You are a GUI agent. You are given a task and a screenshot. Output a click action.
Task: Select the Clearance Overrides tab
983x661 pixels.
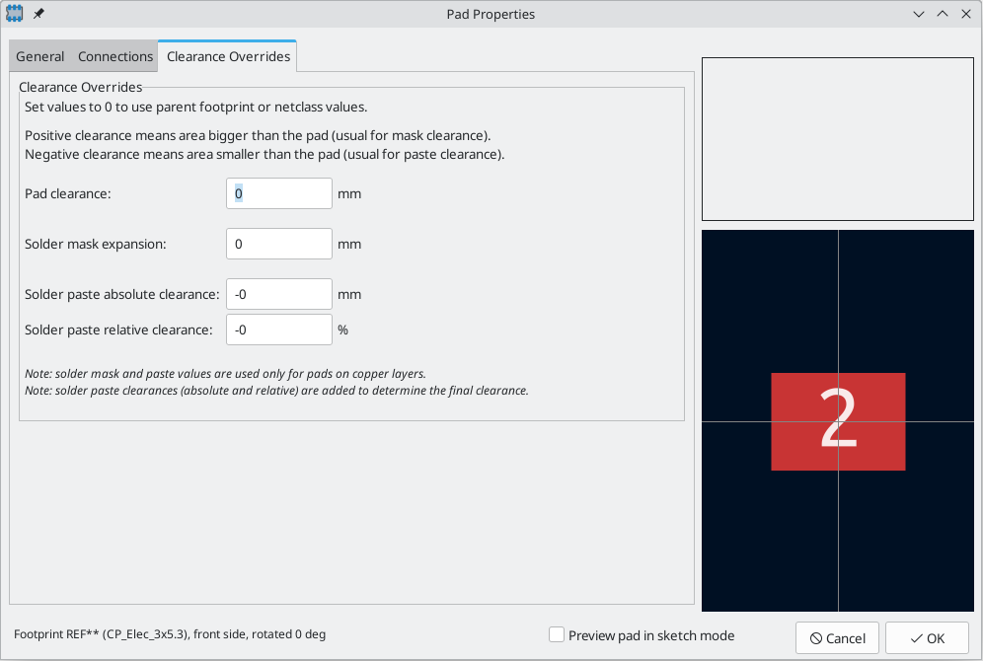tap(228, 56)
